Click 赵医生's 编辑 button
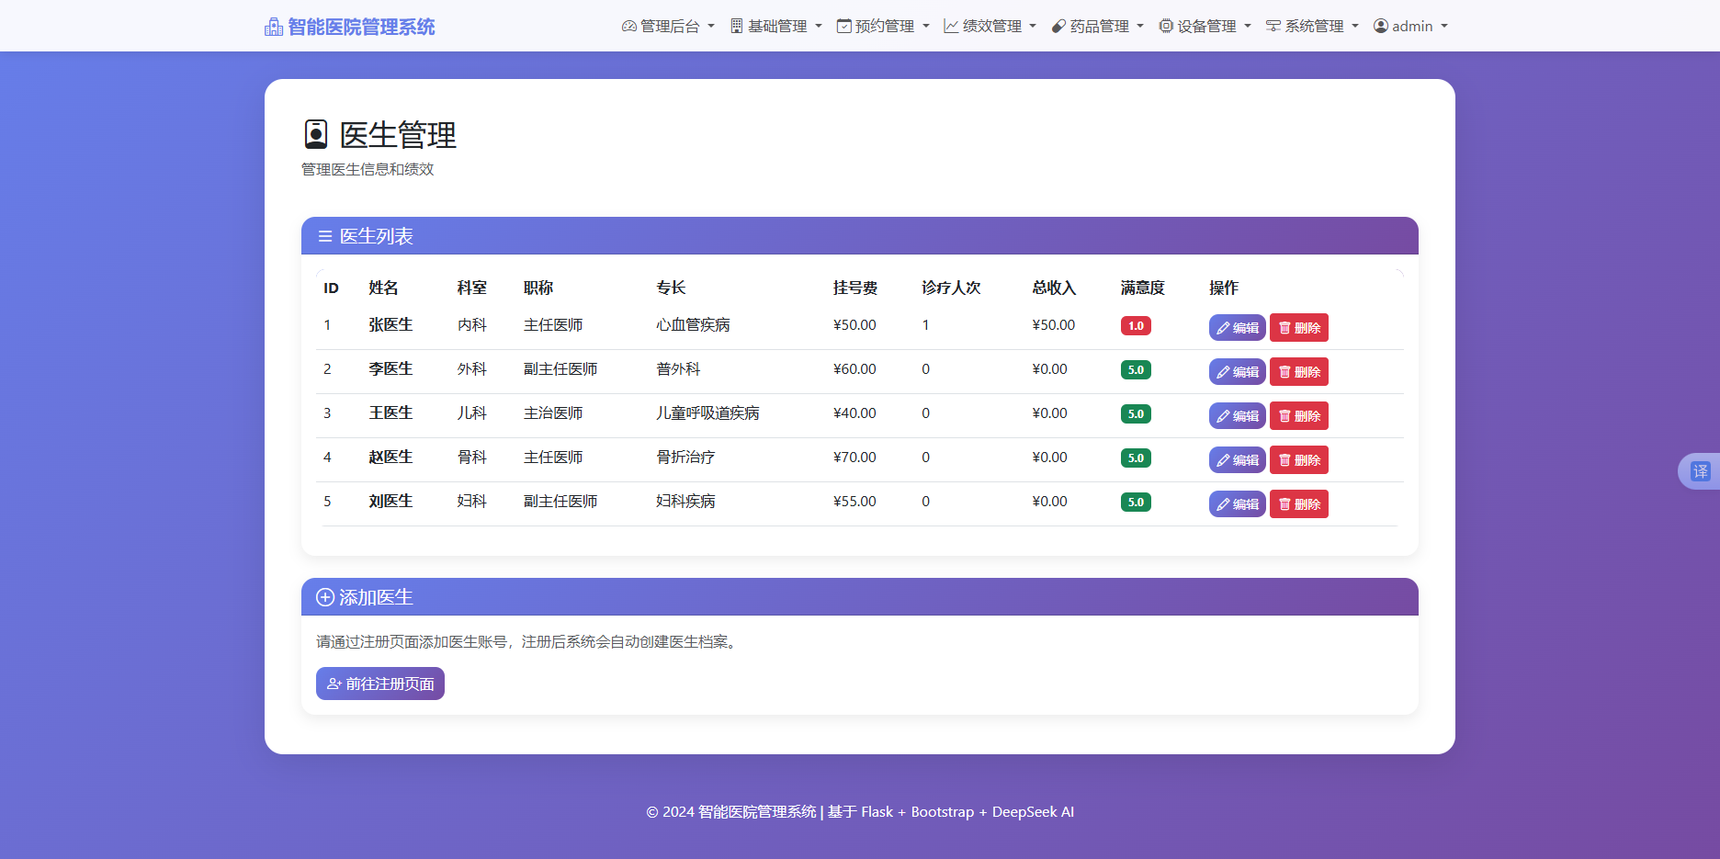The height and width of the screenshot is (859, 1720). [x=1237, y=459]
